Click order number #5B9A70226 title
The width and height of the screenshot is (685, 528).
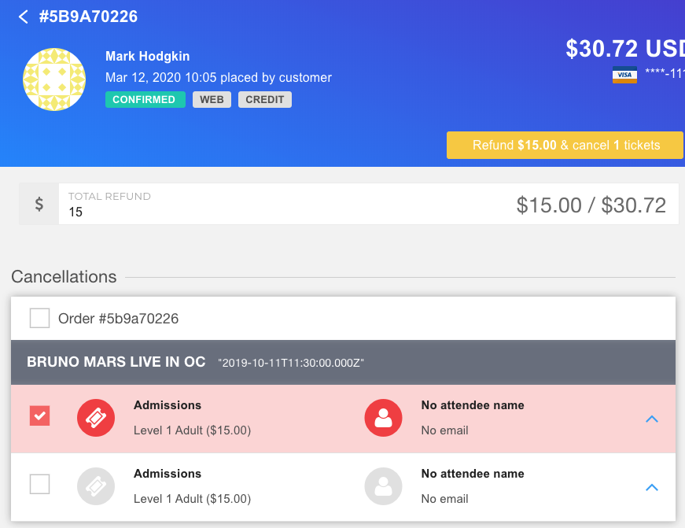tap(88, 17)
